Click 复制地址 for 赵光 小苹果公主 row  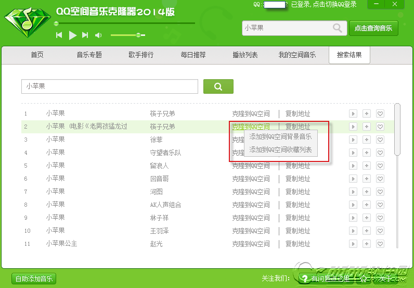[298, 244]
